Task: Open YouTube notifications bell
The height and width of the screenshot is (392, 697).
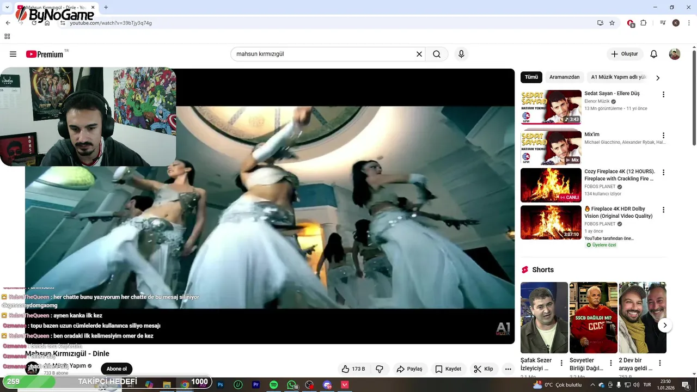Action: [654, 54]
